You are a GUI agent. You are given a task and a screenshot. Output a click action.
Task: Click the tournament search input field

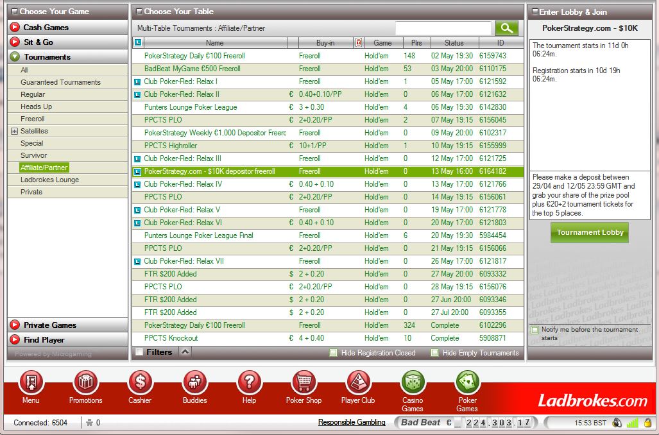[443, 28]
